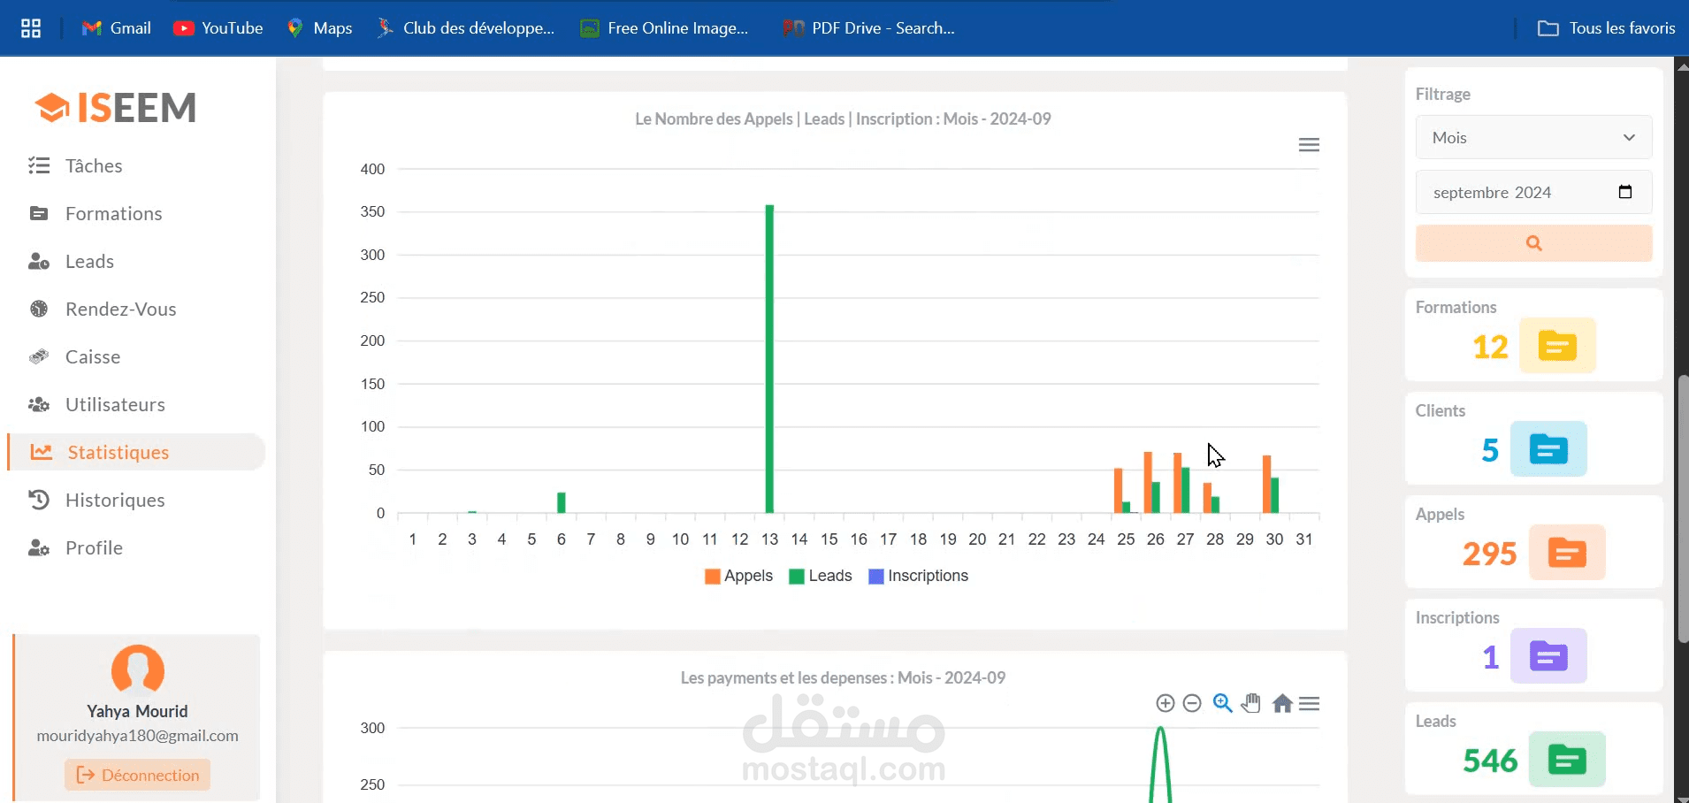The width and height of the screenshot is (1689, 803).
Task: Click the Historiques clock icon
Action: pyautogui.click(x=39, y=500)
